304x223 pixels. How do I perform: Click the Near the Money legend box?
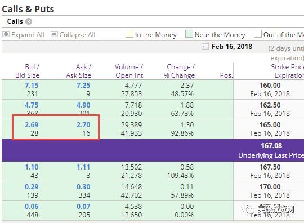click(189, 34)
